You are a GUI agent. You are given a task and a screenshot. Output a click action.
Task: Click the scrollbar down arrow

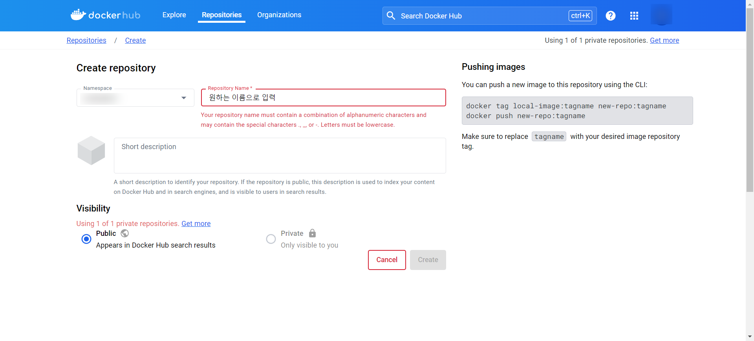pyautogui.click(x=750, y=337)
